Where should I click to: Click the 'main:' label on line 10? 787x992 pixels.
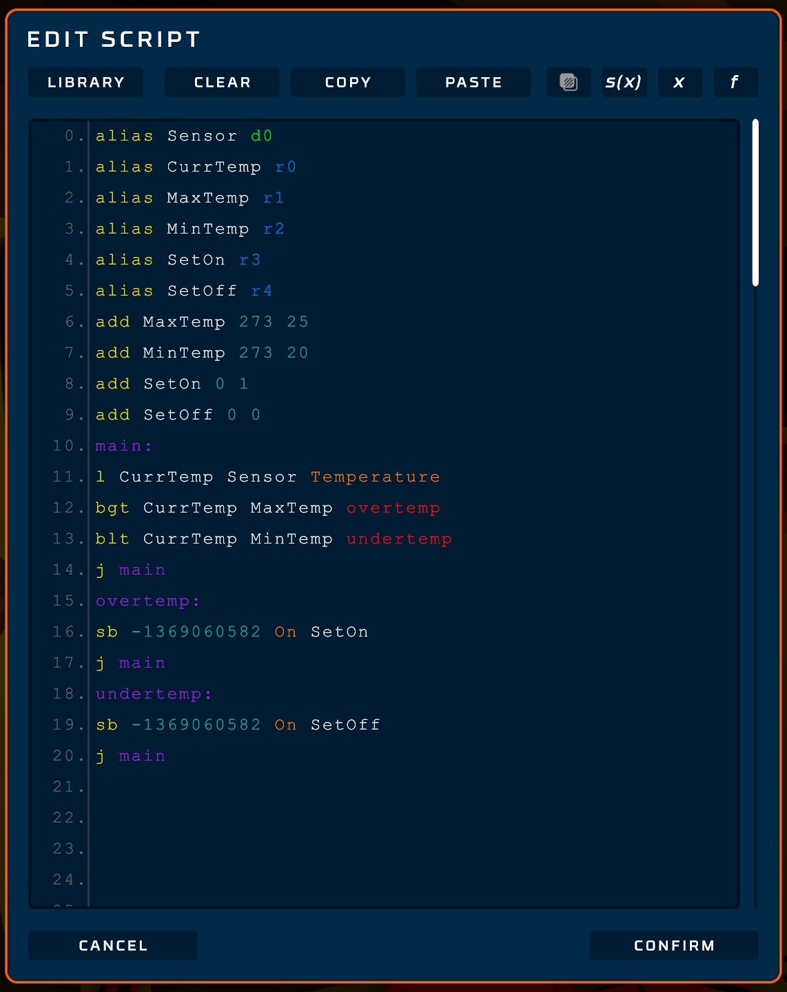click(x=123, y=446)
